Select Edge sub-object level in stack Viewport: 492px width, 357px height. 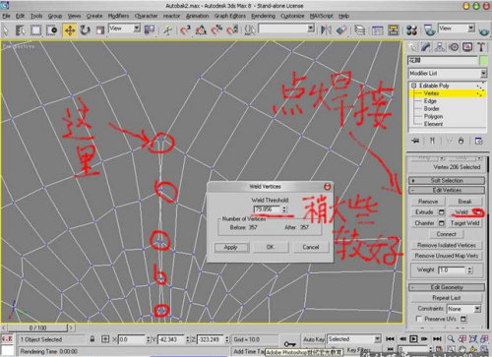pos(430,101)
